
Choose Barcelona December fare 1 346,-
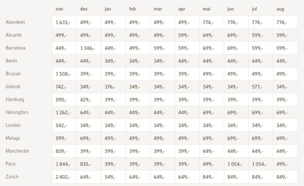88,48
